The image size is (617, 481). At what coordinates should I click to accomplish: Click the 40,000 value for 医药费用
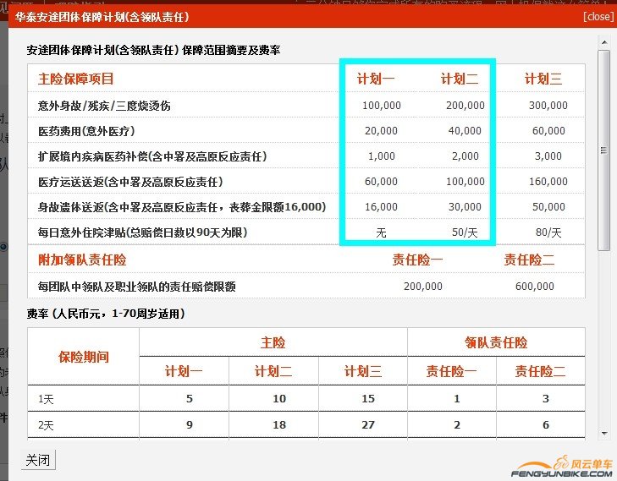465,131
